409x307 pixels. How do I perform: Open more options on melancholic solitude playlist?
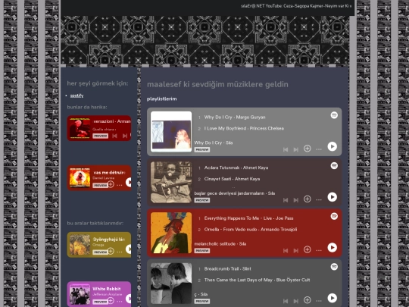pyautogui.click(x=319, y=250)
